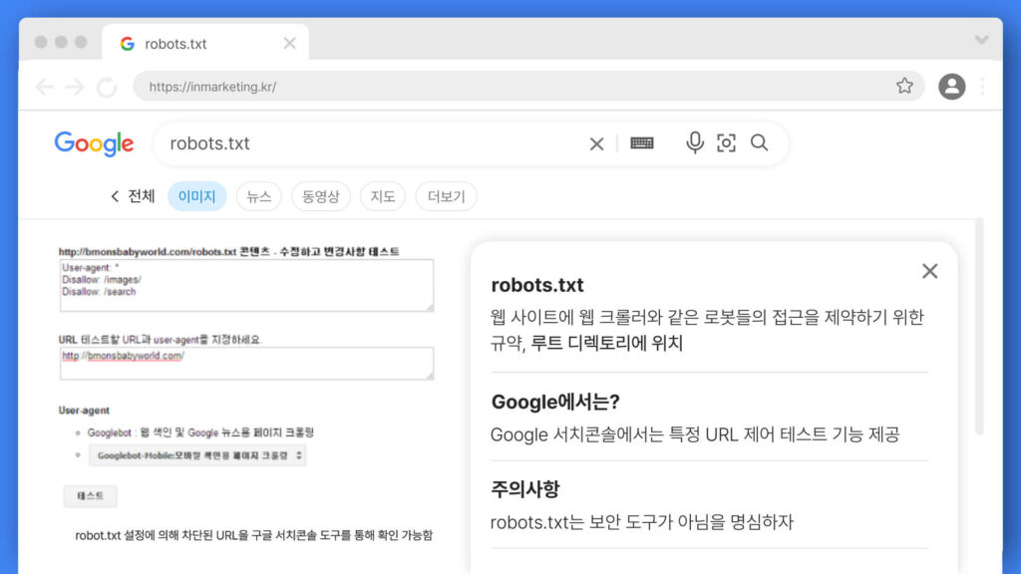Click the Google에서는? heading
The height and width of the screenshot is (574, 1021).
tap(554, 402)
